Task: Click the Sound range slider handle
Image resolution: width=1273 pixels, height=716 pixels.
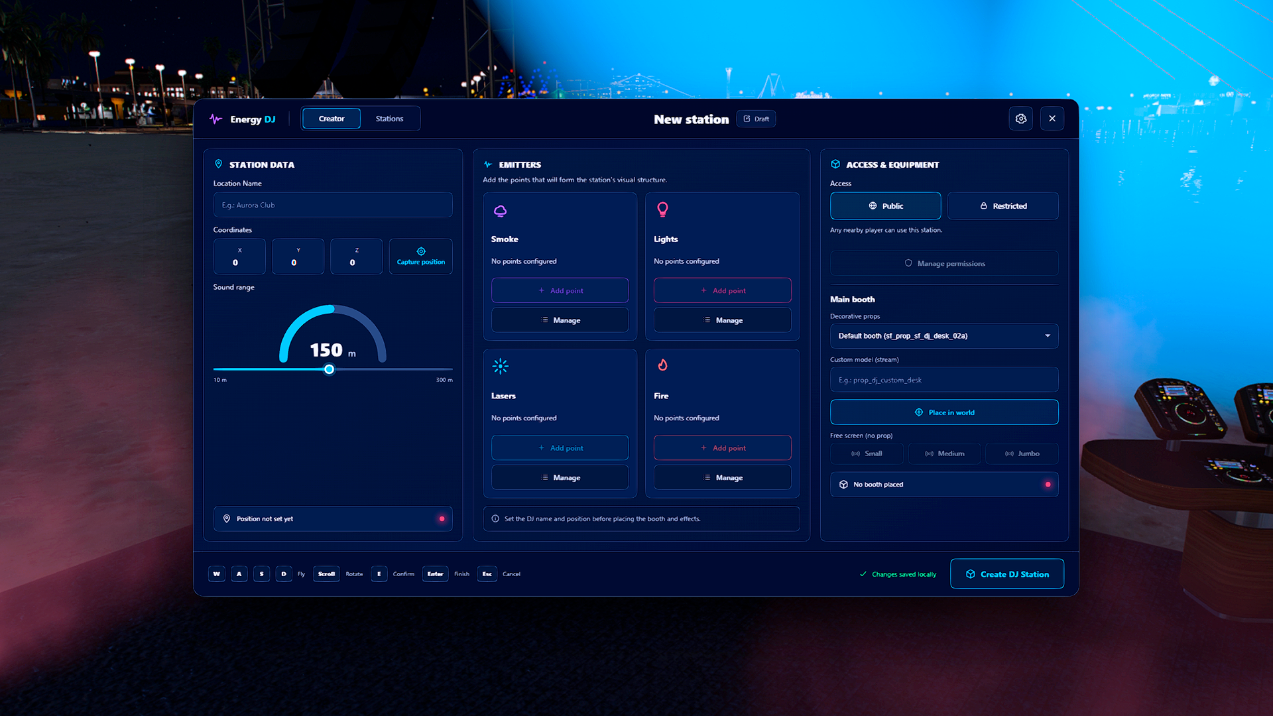Action: [x=329, y=369]
